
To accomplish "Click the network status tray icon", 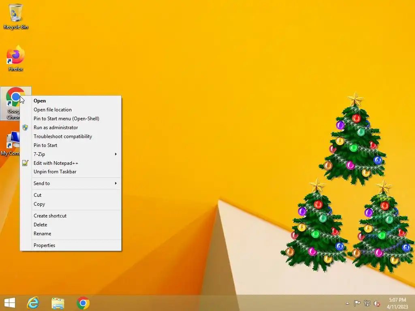I will [x=367, y=303].
